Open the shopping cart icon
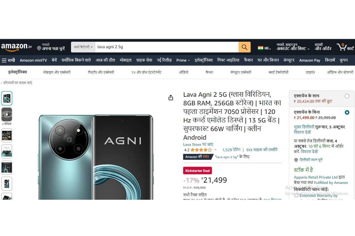 coord(342,47)
